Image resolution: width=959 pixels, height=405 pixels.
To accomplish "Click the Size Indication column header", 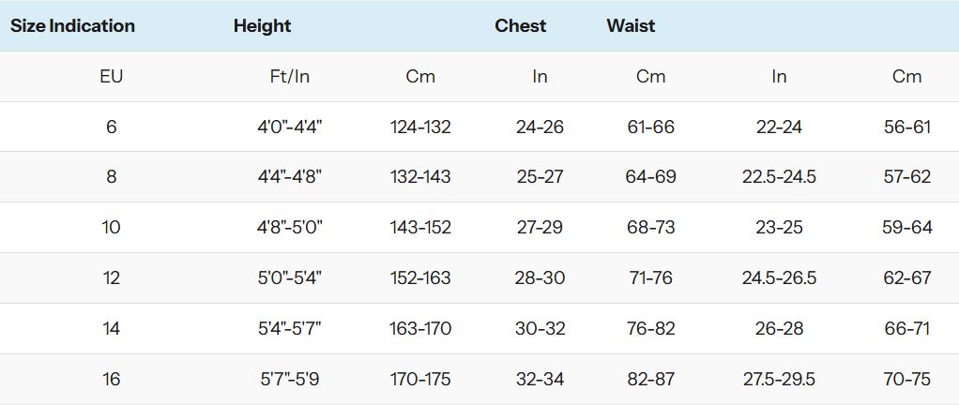I will 73,25.
